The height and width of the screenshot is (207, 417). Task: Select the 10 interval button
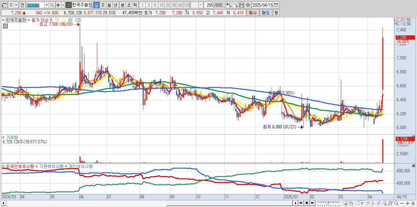161,5
